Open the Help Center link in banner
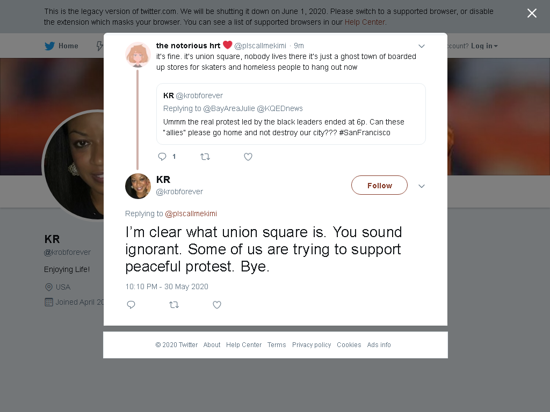Screen dimensions: 550x412 pyautogui.click(x=365, y=22)
